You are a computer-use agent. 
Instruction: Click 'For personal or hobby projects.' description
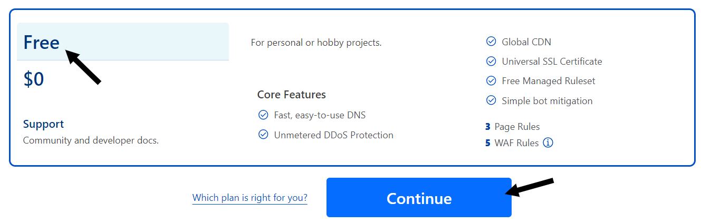coord(316,43)
